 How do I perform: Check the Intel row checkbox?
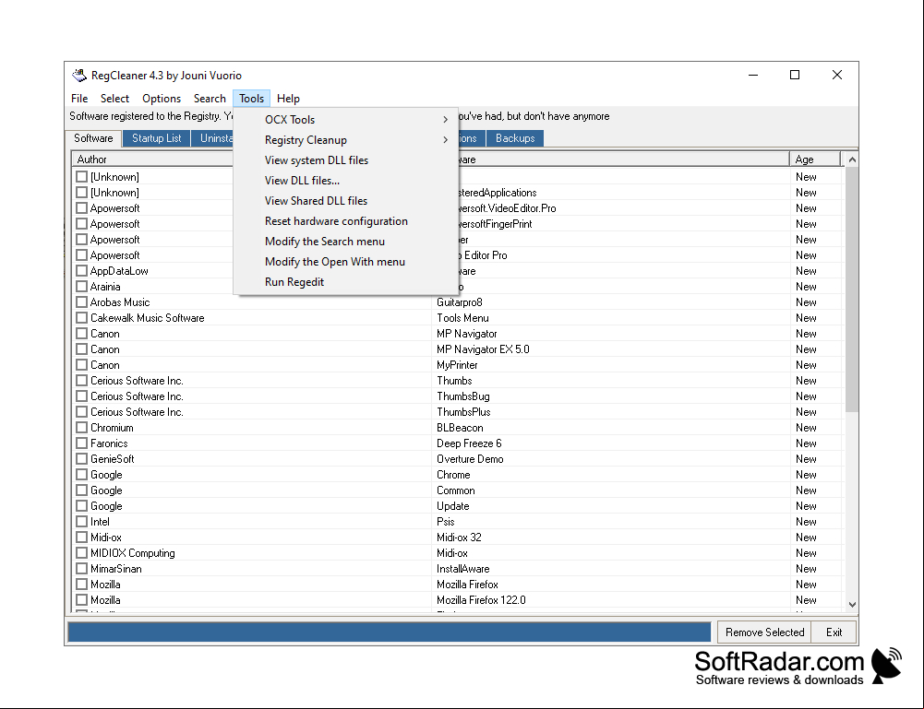(x=82, y=521)
